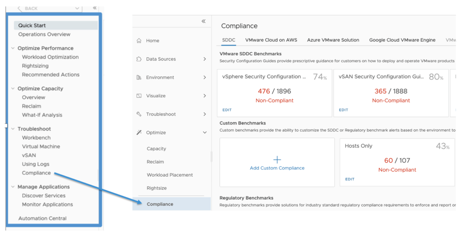This screenshot has height=238, width=466.
Task: Select Workload Placement in Optimize menu
Action: point(170,175)
